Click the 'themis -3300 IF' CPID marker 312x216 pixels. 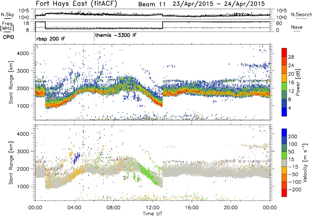116,35
